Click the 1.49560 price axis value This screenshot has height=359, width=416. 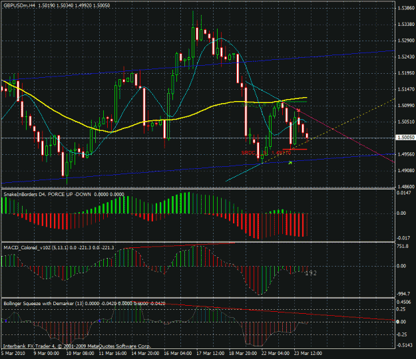[x=406, y=154]
